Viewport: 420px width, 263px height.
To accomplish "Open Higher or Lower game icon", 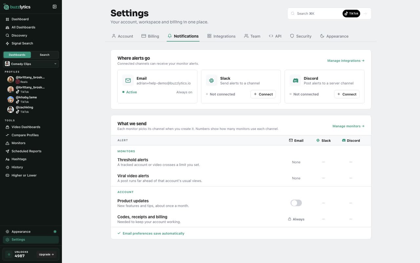I will pyautogui.click(x=7, y=175).
